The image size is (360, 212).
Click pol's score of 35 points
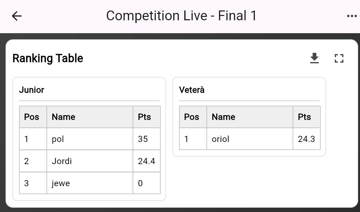point(143,139)
